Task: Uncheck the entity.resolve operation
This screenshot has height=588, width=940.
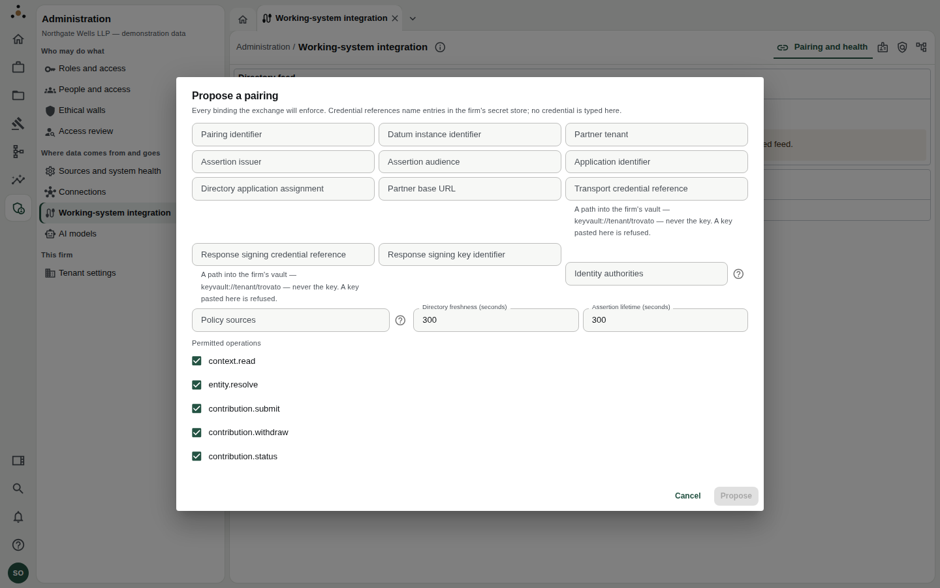Action: 196,385
